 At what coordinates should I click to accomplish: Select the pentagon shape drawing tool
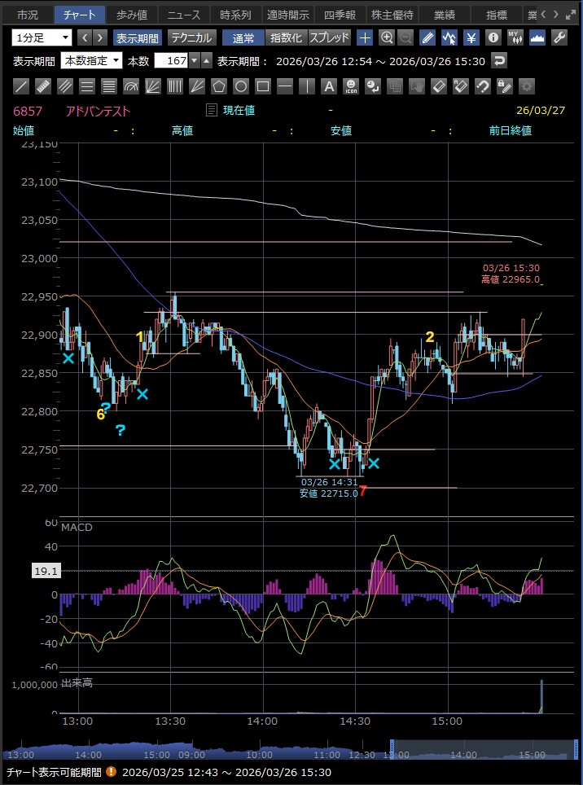(219, 86)
